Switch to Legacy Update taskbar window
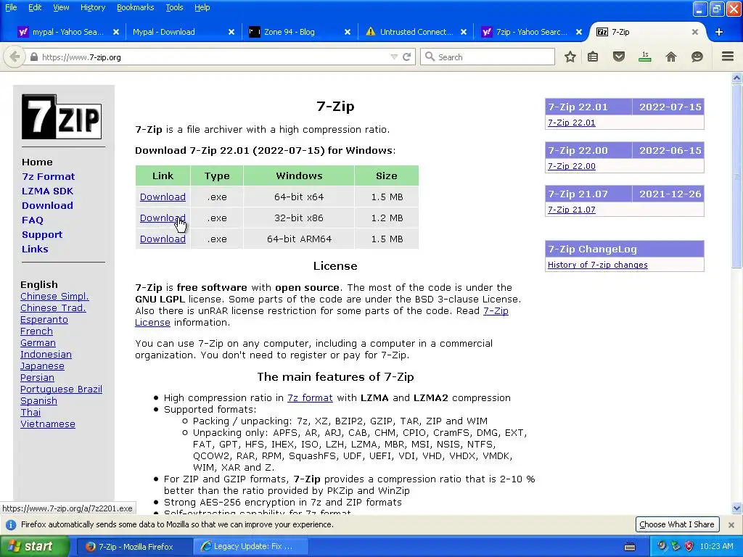743x557 pixels. click(250, 546)
